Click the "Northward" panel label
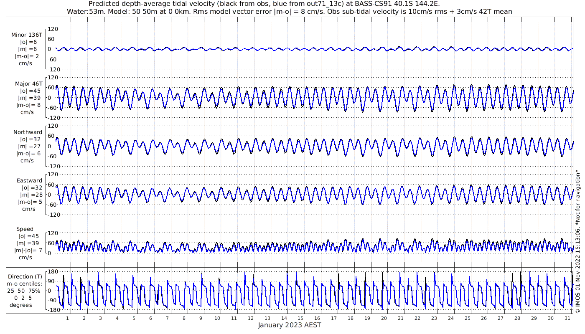 [28, 132]
